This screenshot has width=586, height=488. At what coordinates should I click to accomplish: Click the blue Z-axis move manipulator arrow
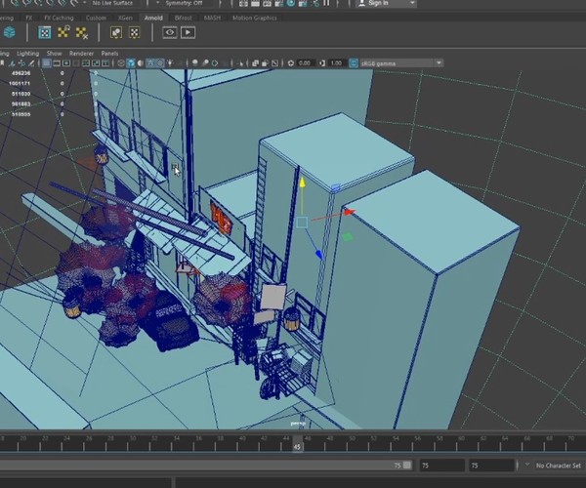(318, 255)
